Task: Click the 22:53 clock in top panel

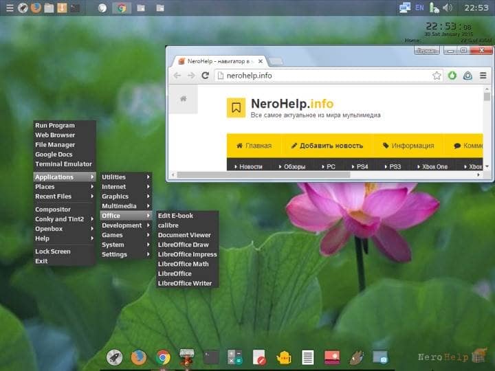Action: (476, 8)
